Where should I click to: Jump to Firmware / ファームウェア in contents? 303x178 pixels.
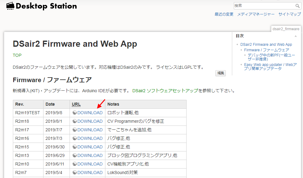pyautogui.click(x=267, y=50)
